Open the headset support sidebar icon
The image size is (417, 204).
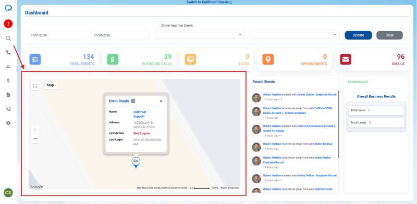coord(8,109)
